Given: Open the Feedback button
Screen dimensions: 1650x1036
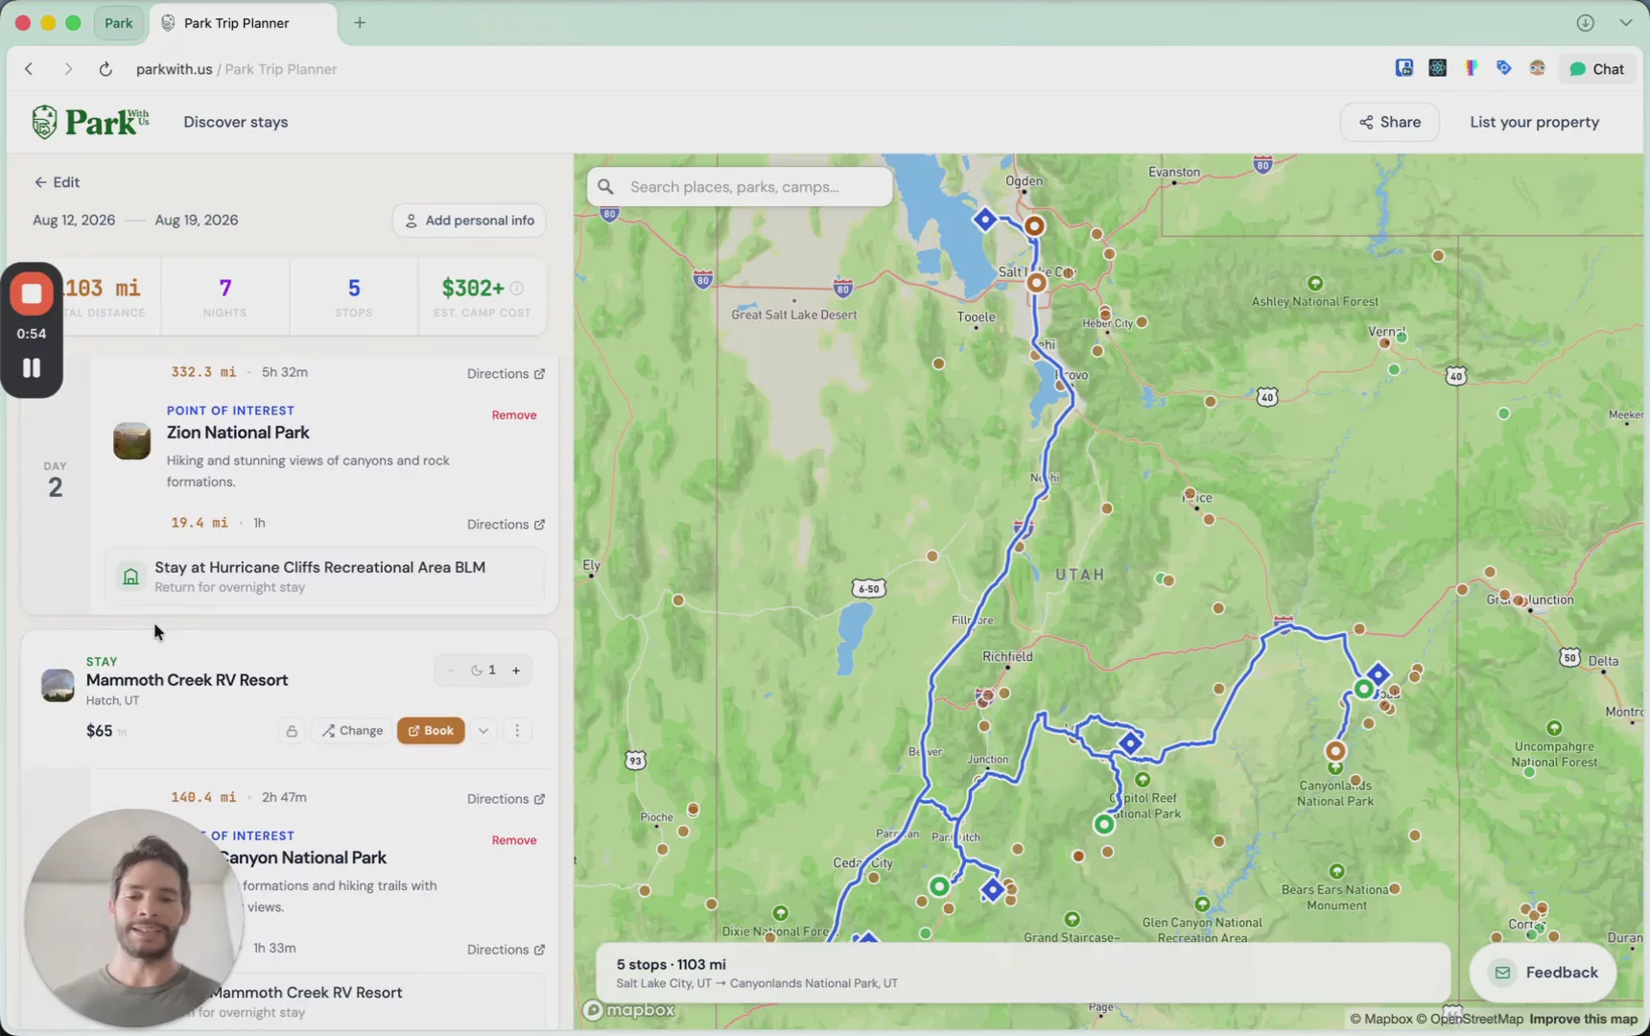Looking at the screenshot, I should [1543, 973].
